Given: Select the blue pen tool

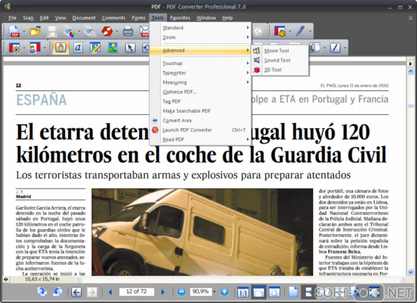Looking at the screenshot, I should 300,31.
